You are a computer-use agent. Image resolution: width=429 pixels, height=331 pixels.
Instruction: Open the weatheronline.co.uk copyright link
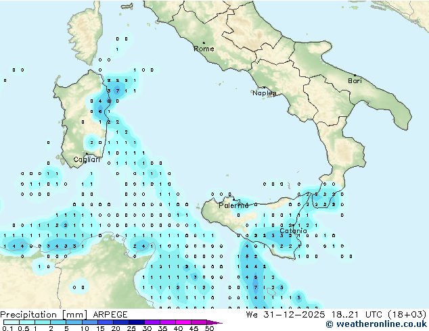pyautogui.click(x=376, y=324)
